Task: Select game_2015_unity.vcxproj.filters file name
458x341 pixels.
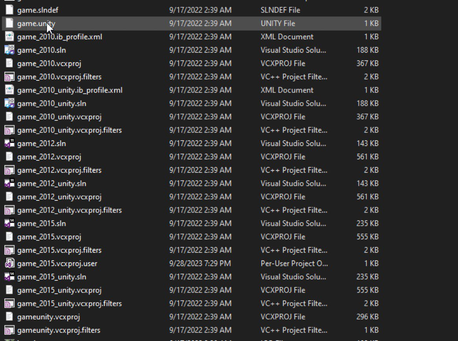Action: (x=70, y=303)
